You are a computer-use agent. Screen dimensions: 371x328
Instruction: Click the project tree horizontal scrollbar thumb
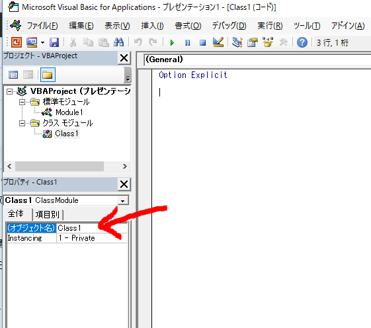click(x=60, y=167)
